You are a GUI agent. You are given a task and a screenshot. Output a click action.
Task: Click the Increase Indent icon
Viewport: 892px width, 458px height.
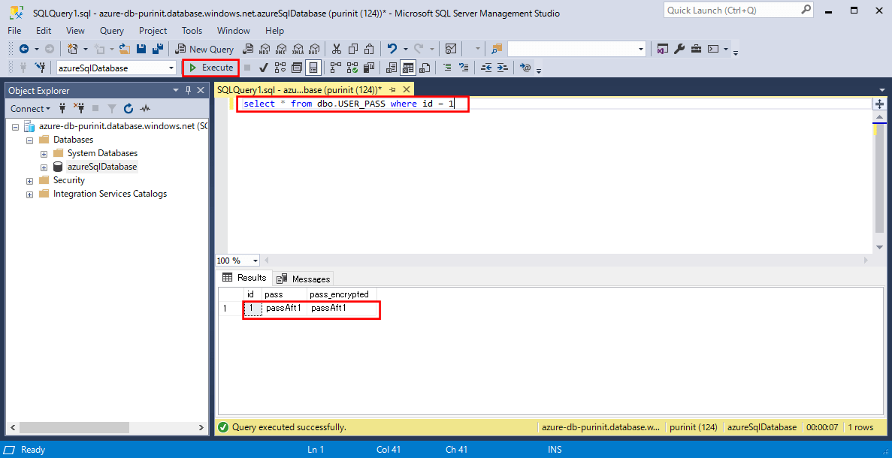502,68
